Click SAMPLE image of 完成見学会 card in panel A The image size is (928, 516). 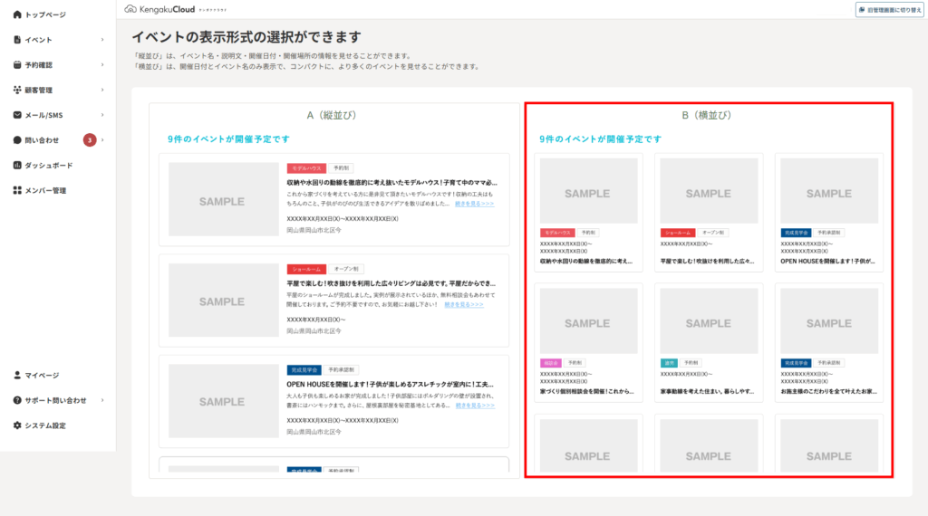click(x=223, y=401)
